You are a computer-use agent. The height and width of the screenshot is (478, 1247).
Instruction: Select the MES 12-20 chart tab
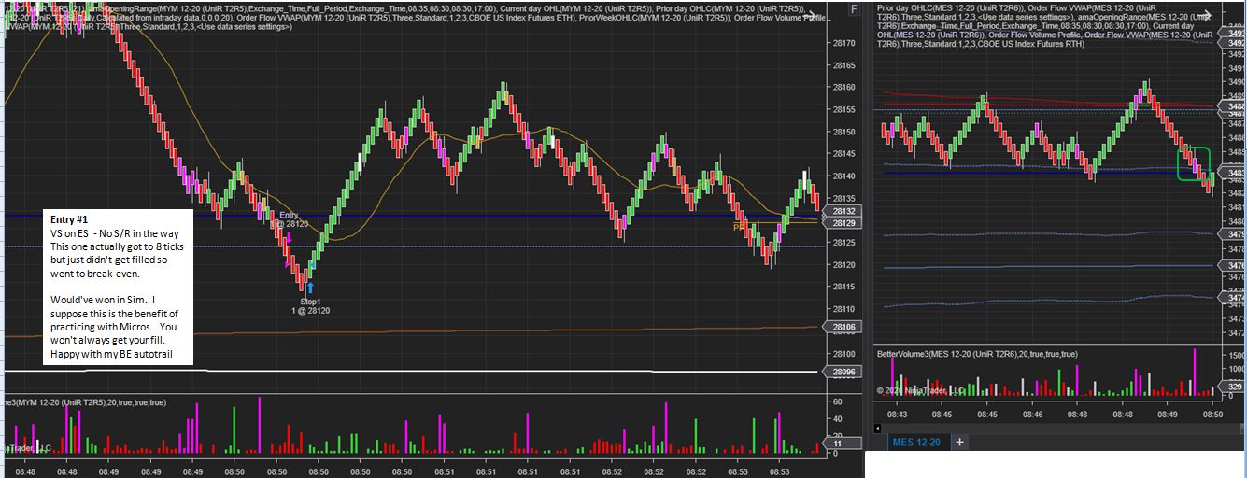point(916,442)
